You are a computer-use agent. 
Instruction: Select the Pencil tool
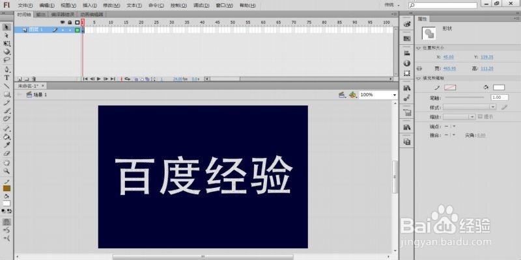coord(7,103)
